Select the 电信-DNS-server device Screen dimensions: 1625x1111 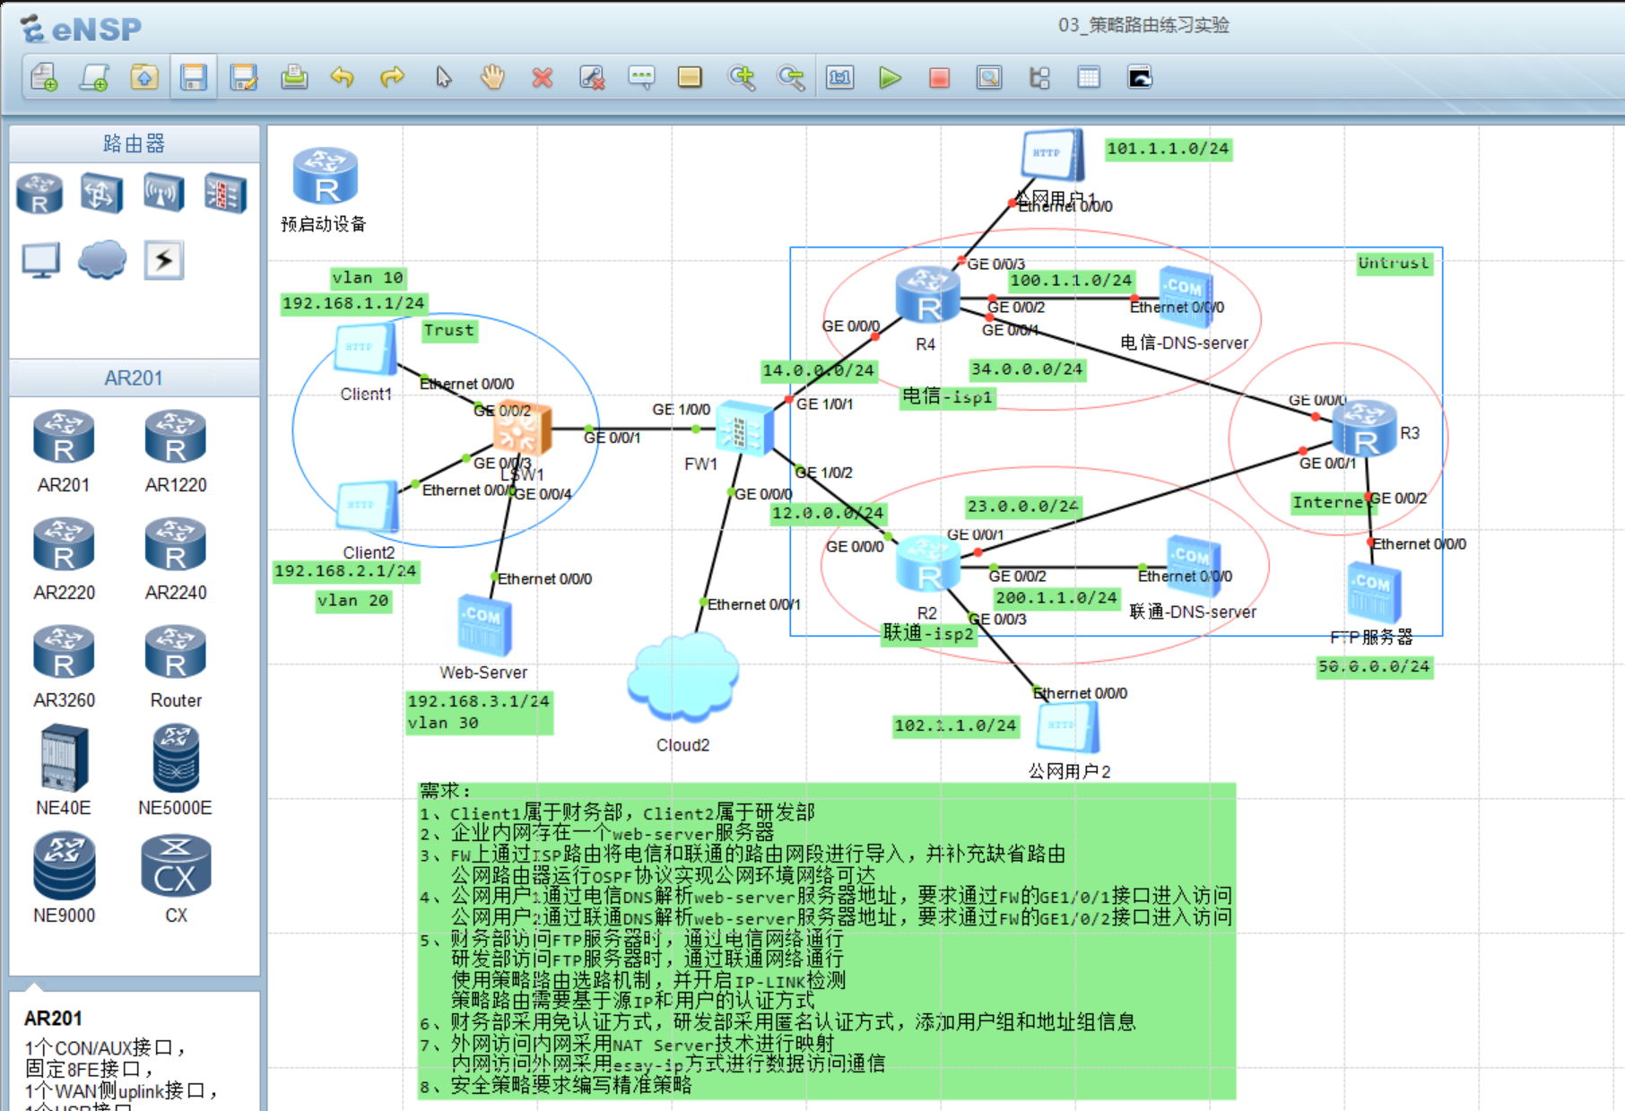point(1186,296)
